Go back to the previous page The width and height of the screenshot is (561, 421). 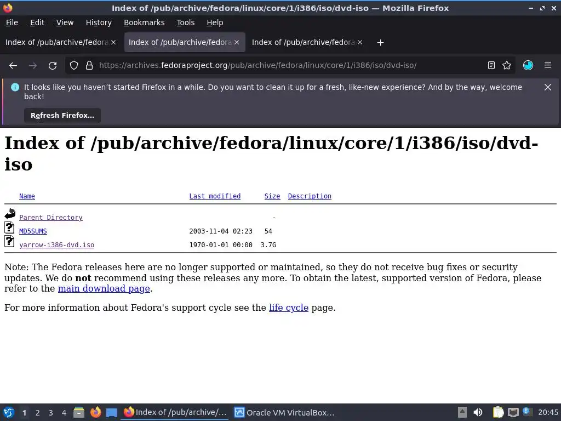(13, 66)
